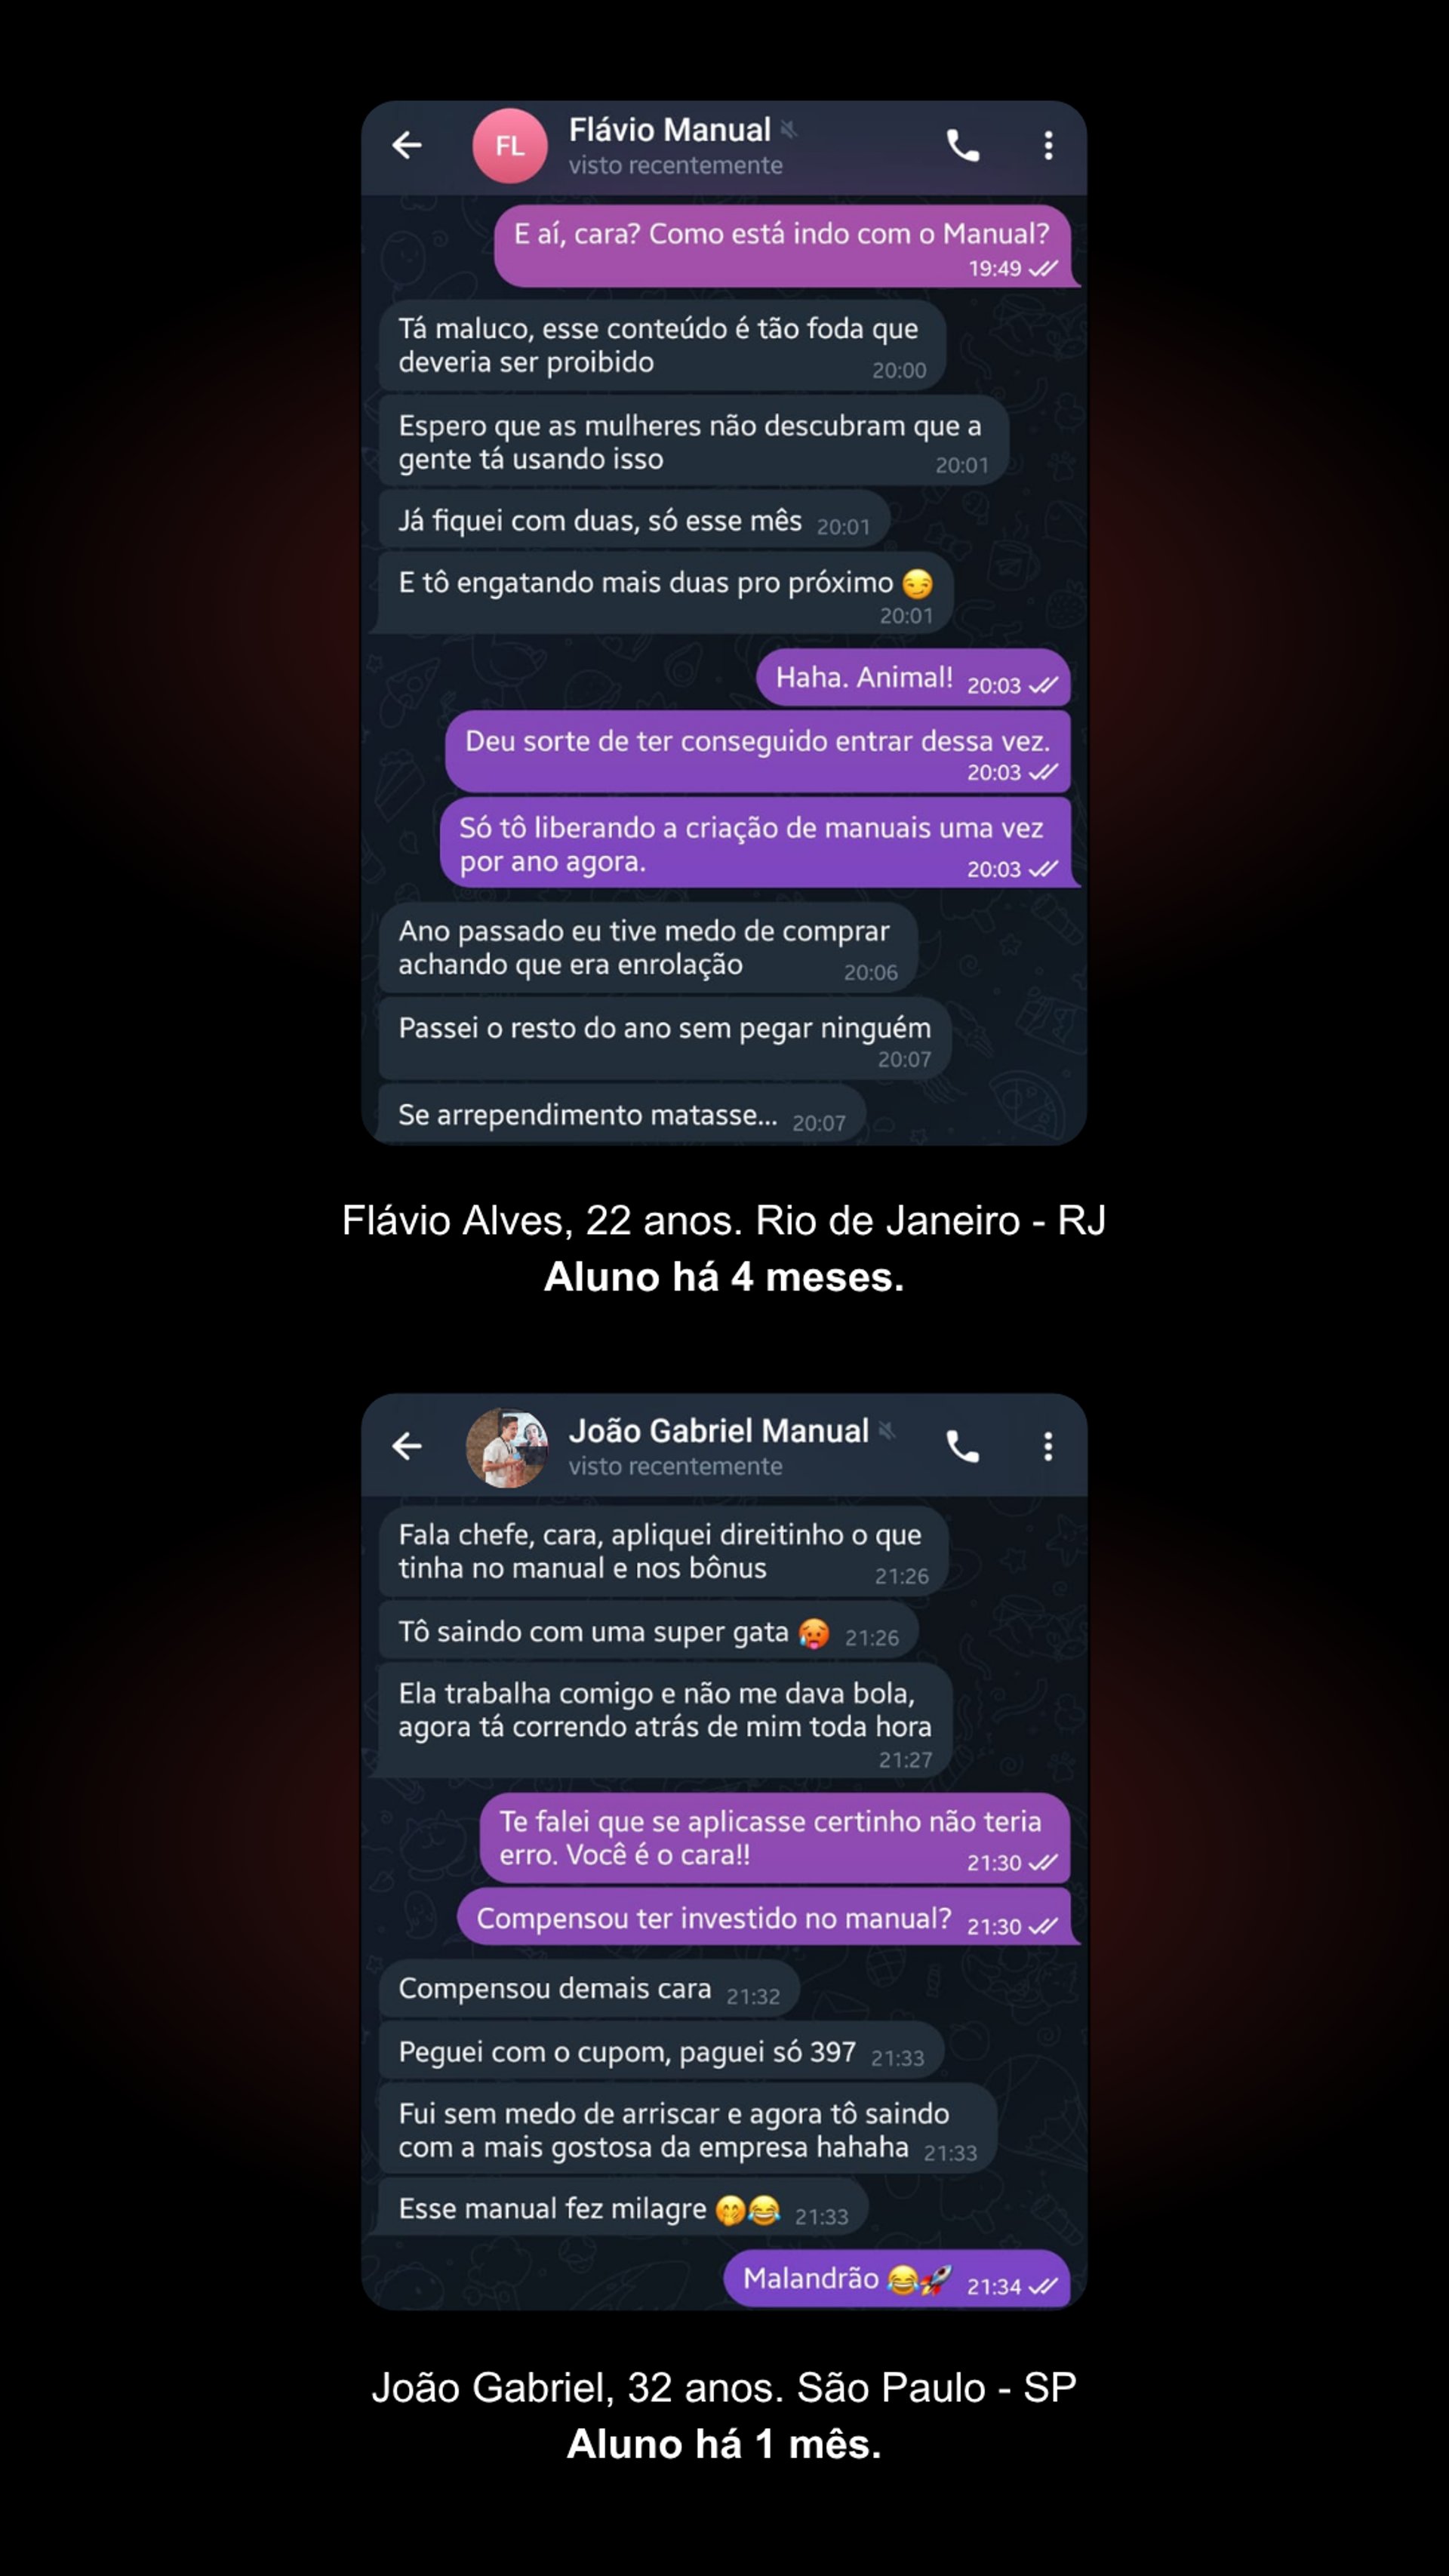Tap muted icon beside João Gabriel Manual name
This screenshot has width=1449, height=2576.
coord(886,1430)
